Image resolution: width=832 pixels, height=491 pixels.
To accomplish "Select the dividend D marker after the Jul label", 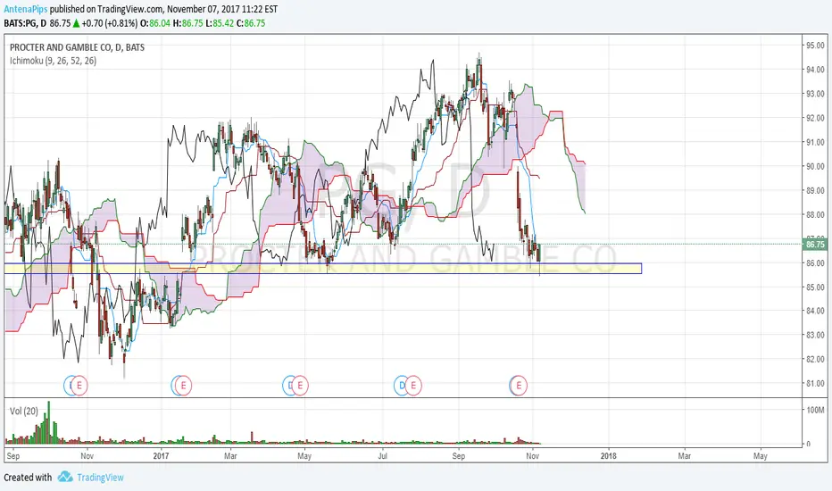I will tap(401, 385).
